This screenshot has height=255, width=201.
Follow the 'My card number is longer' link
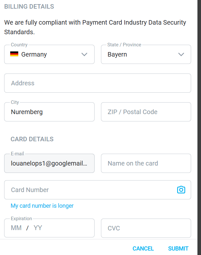(x=42, y=206)
